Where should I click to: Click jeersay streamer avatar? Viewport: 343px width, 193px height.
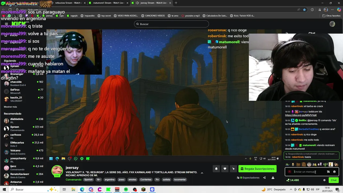(x=57, y=171)
